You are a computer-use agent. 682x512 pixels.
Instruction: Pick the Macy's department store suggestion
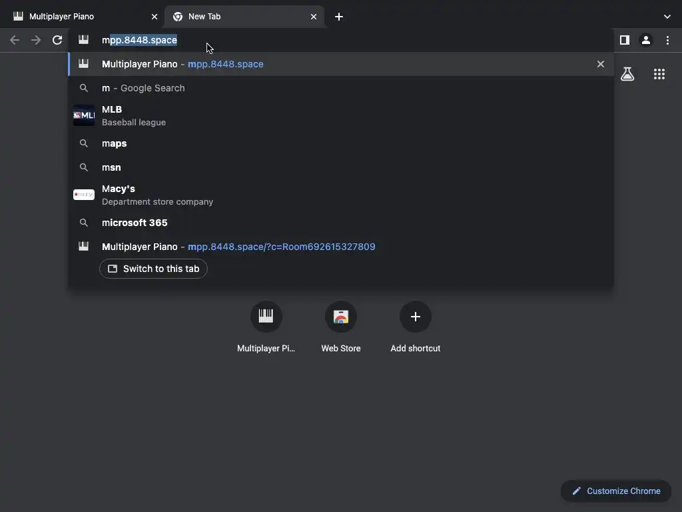[341, 195]
